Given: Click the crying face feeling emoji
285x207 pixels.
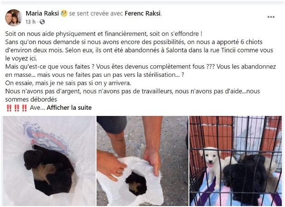Looking at the screenshot, I should [x=64, y=13].
